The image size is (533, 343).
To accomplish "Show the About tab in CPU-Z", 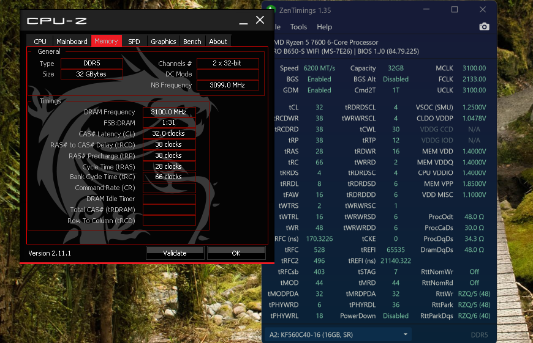I will point(217,42).
